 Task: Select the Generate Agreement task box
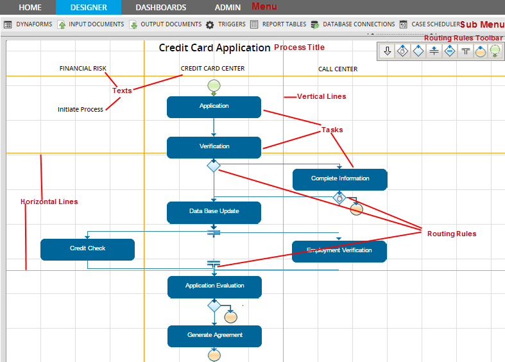click(x=214, y=336)
